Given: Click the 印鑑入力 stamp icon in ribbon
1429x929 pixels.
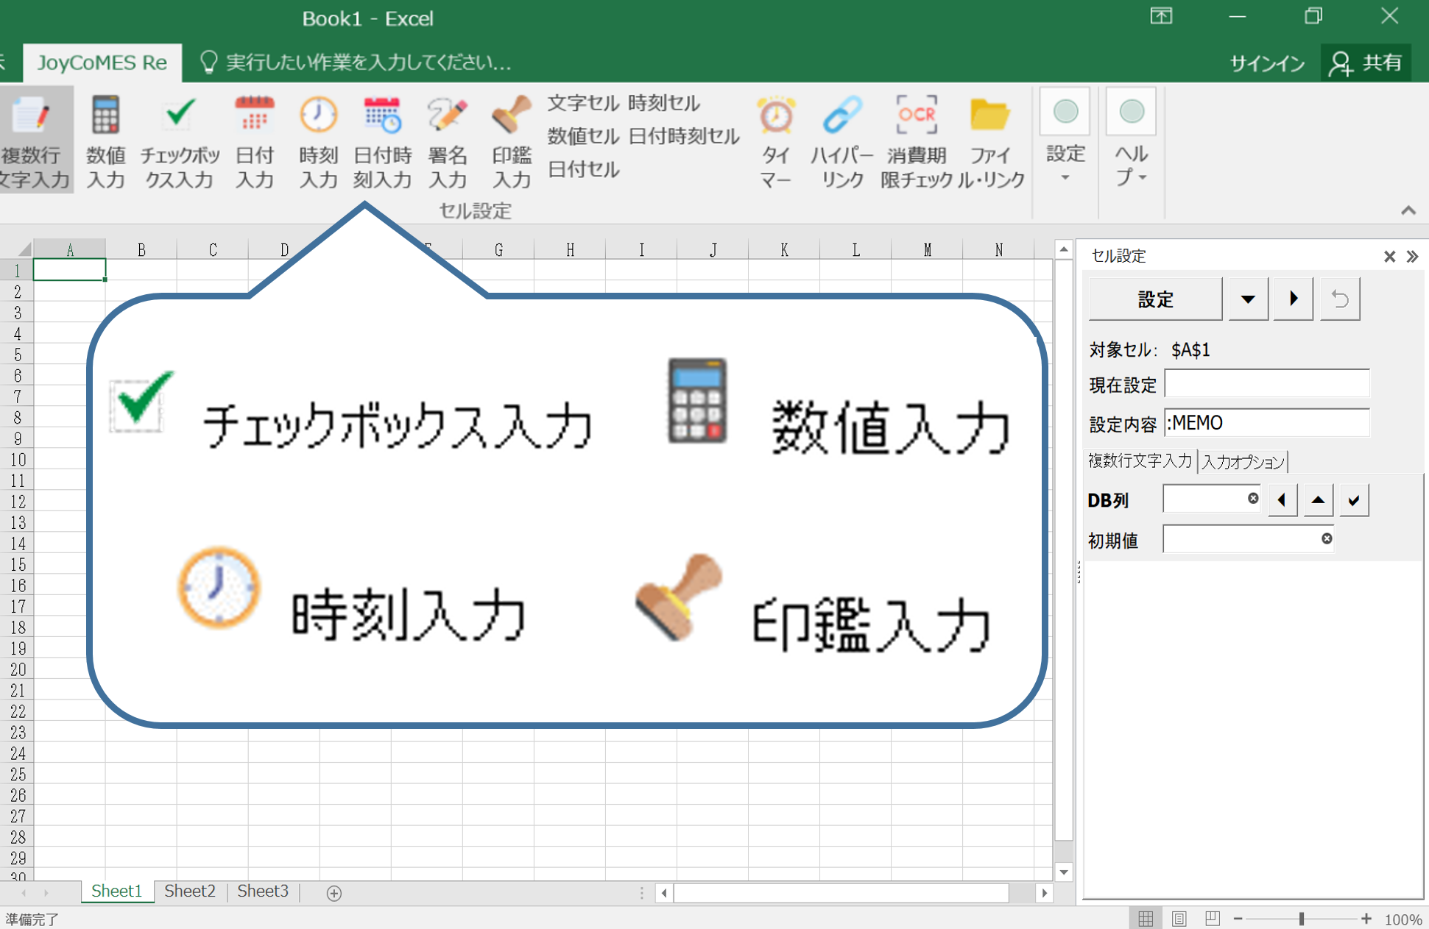Looking at the screenshot, I should pos(511,115).
